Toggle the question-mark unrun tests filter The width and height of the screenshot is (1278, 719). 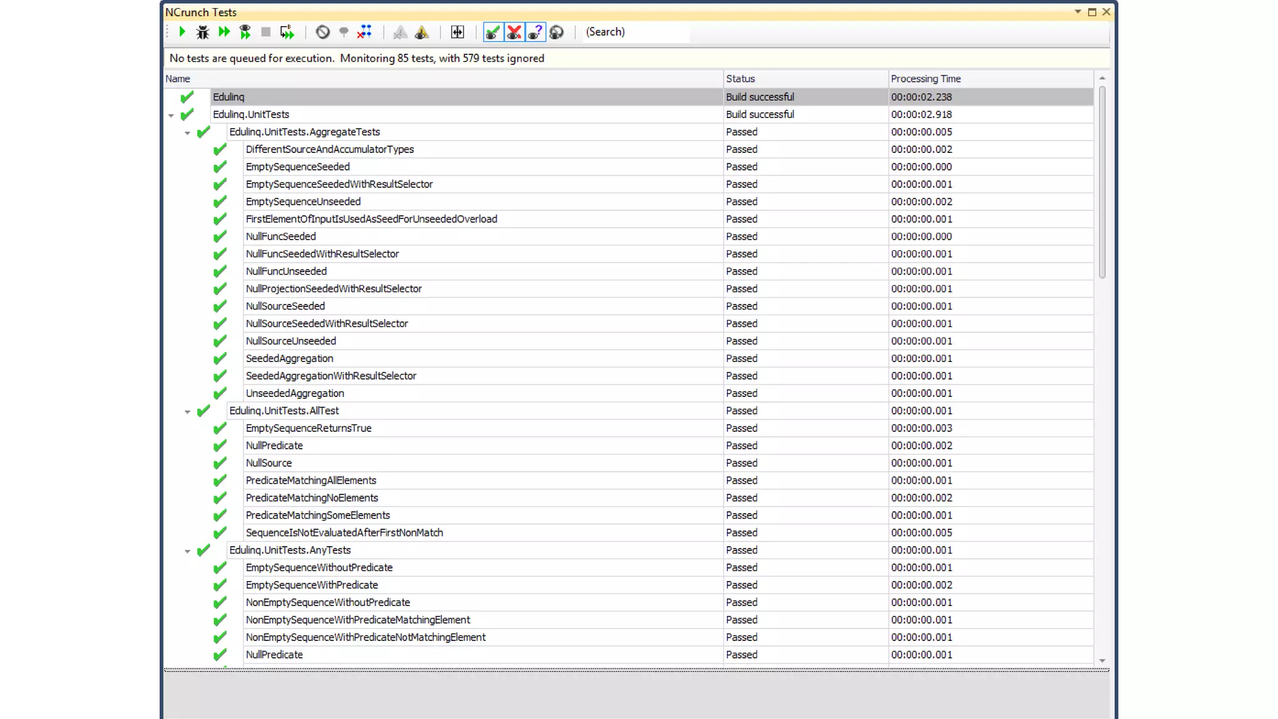(x=535, y=32)
